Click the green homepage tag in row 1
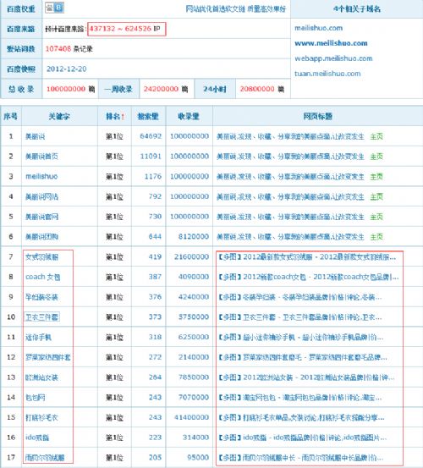423x468 pixels. [376, 137]
